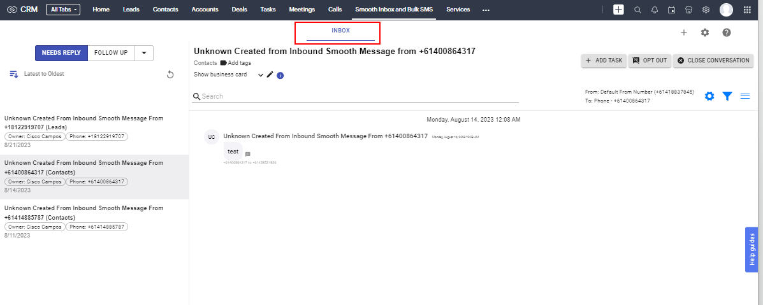Screen dimensions: 763x305
Task: Click the Add tags label icon
Action: pos(224,63)
